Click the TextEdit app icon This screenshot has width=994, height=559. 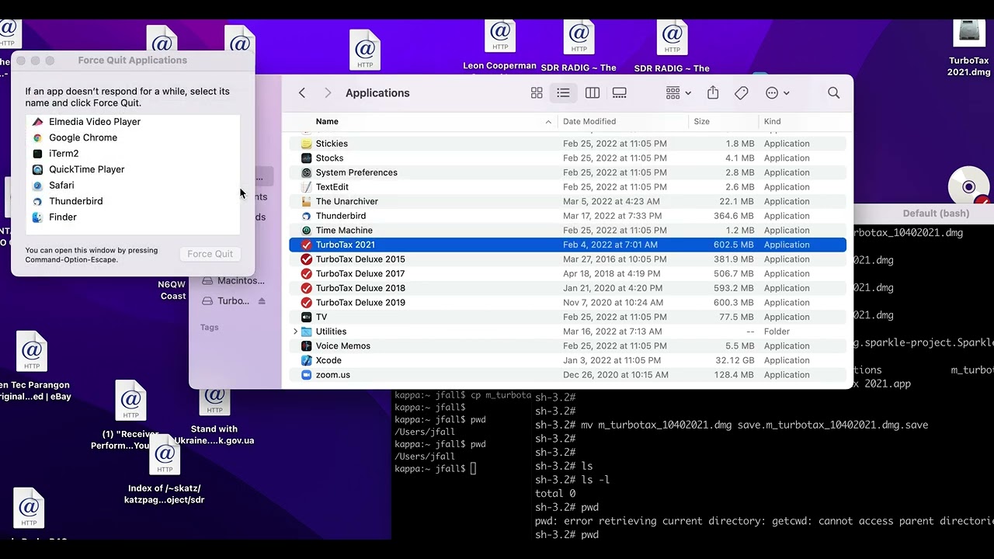pos(307,187)
